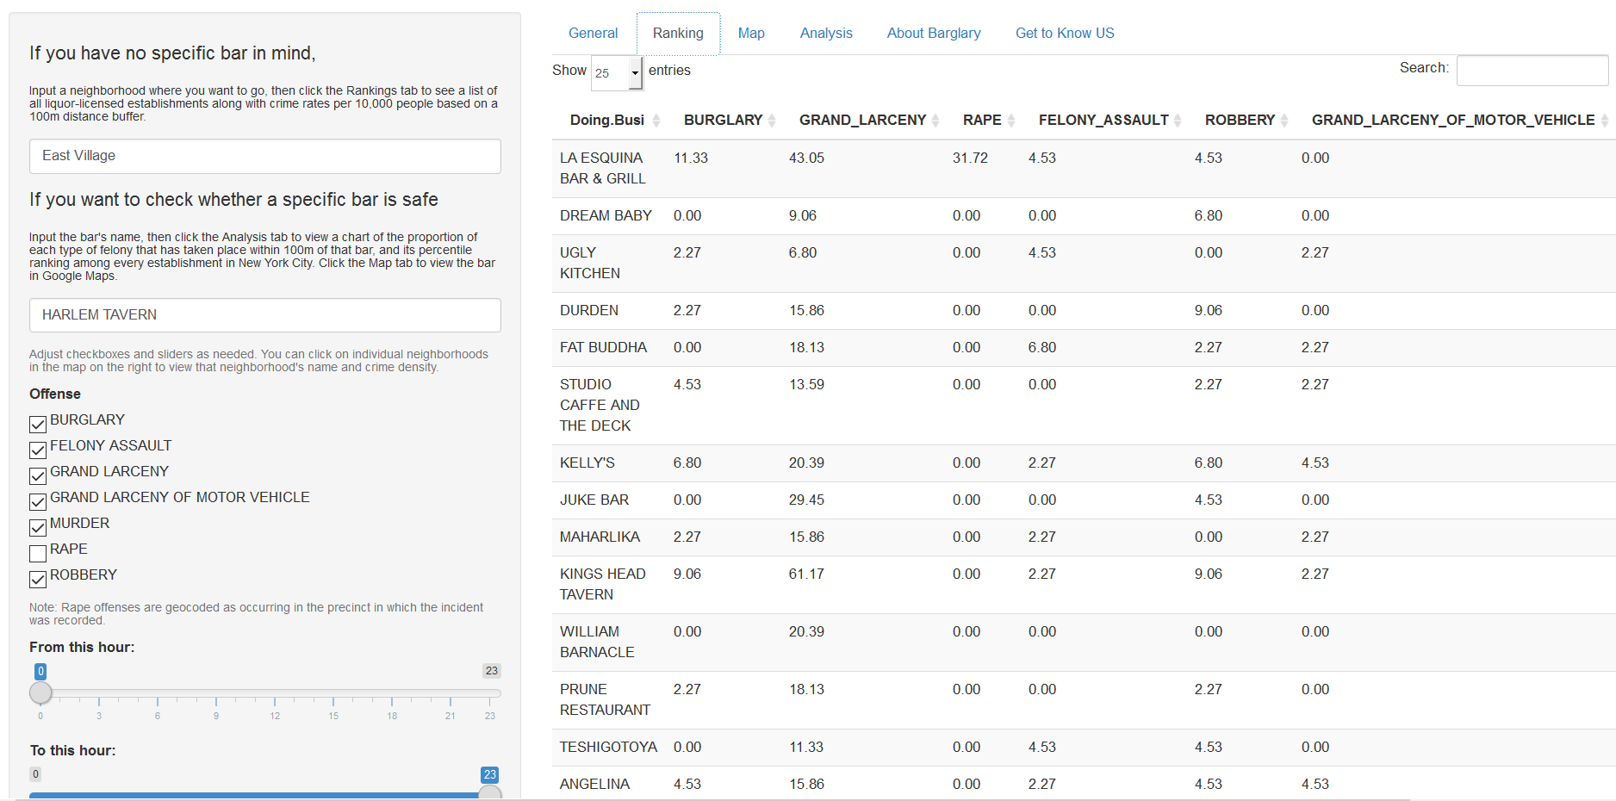
Task: Select the TESHIGOTOYA row name
Action: click(x=608, y=748)
